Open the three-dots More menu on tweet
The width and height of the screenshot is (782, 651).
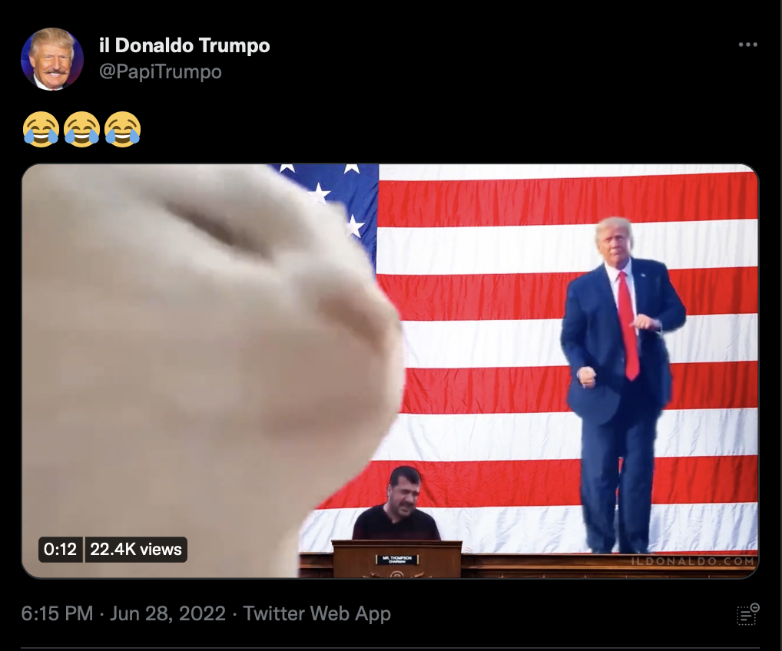(747, 45)
